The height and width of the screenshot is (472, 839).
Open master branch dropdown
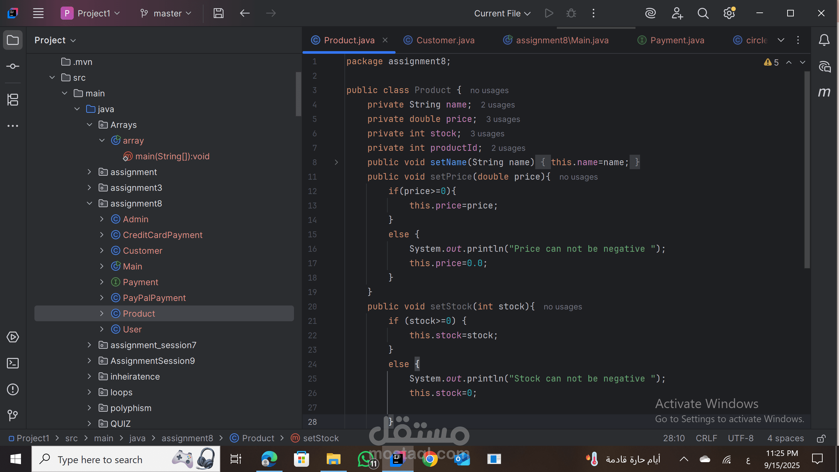(166, 13)
